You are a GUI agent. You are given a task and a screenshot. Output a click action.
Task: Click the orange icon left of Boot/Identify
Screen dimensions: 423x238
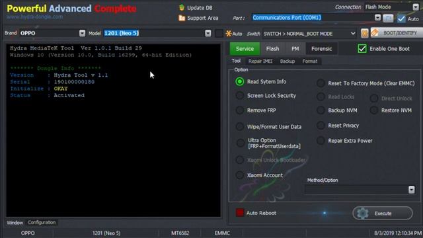tap(364, 33)
